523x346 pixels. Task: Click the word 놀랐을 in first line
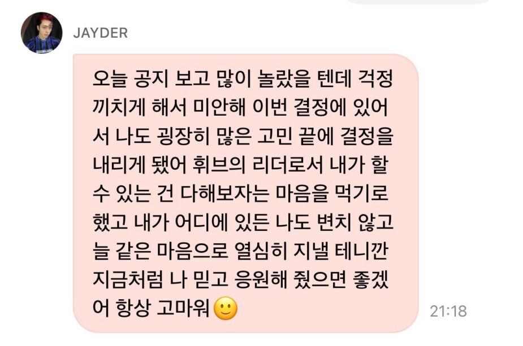(x=284, y=79)
